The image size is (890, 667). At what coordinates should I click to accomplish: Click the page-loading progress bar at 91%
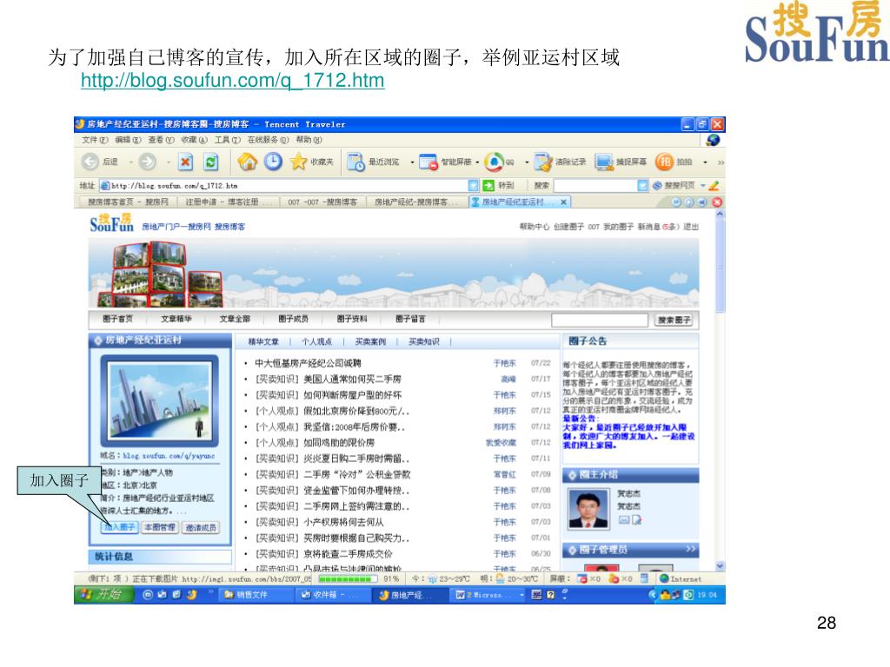[x=348, y=579]
